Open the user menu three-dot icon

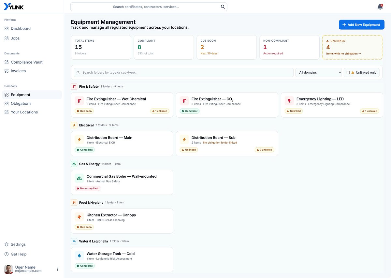click(x=58, y=269)
